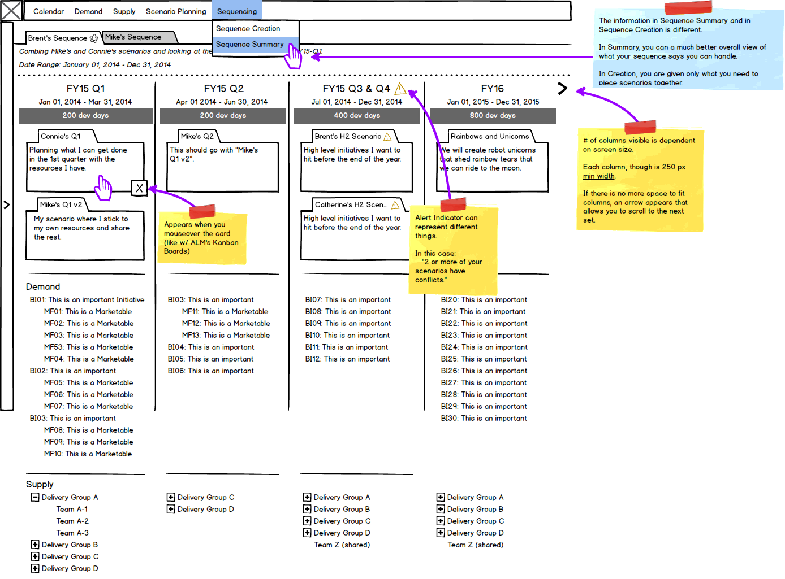Open the Scenario Planning menu
This screenshot has width=785, height=579.
click(x=176, y=11)
